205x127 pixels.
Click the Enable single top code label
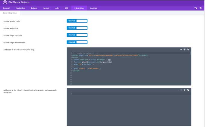click(13, 35)
